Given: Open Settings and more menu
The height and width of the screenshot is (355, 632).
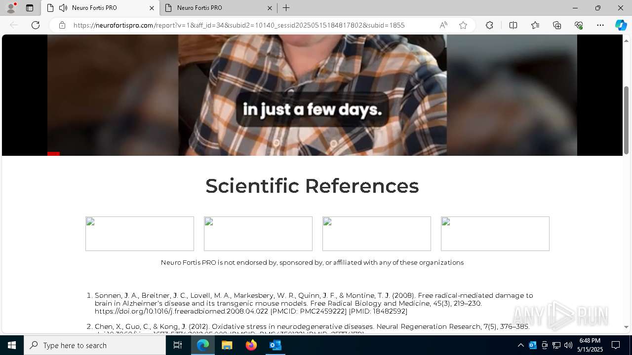Looking at the screenshot, I should point(600,25).
